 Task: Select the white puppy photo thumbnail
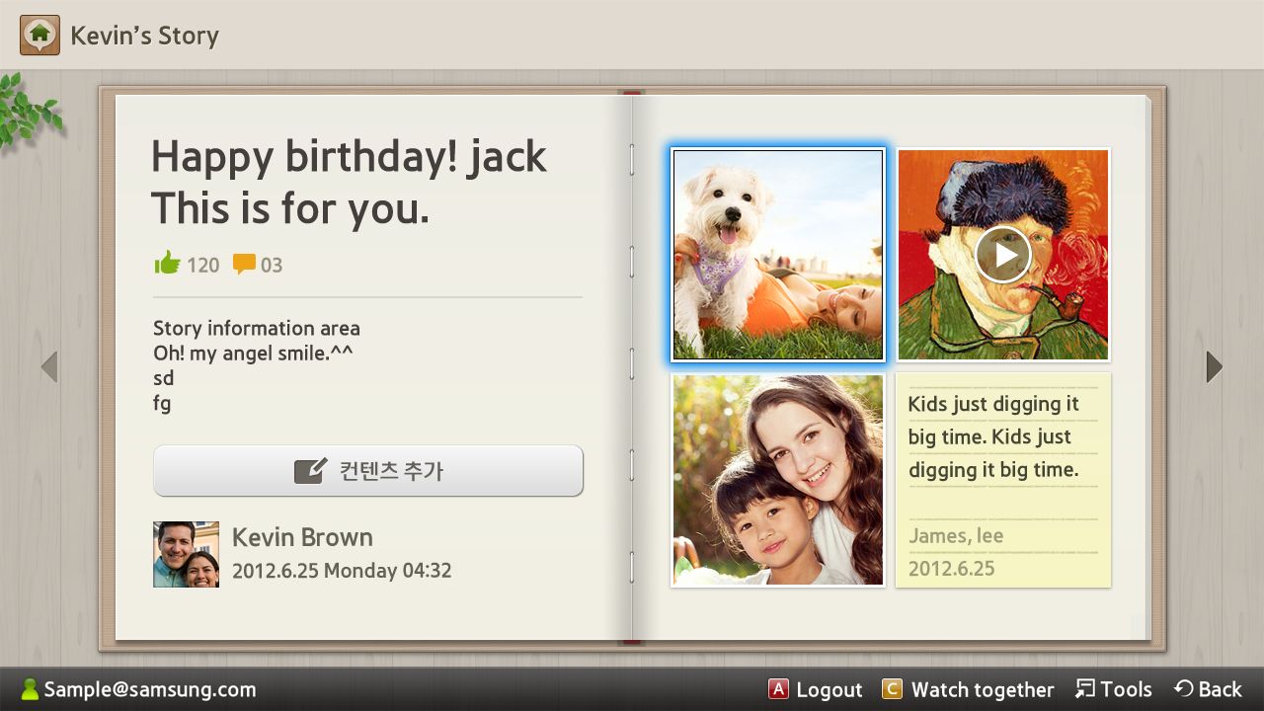778,255
